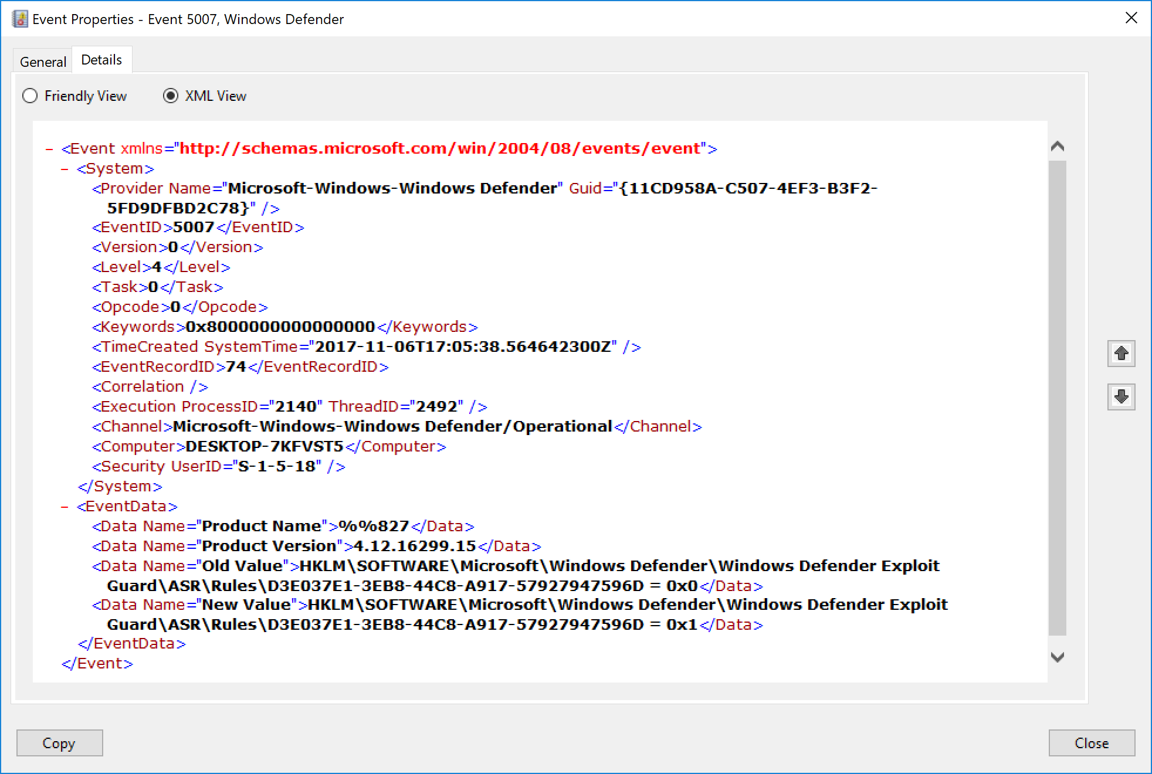Click the vertical scrollbar thumb
Screen dimensions: 1152x774
point(1058,398)
